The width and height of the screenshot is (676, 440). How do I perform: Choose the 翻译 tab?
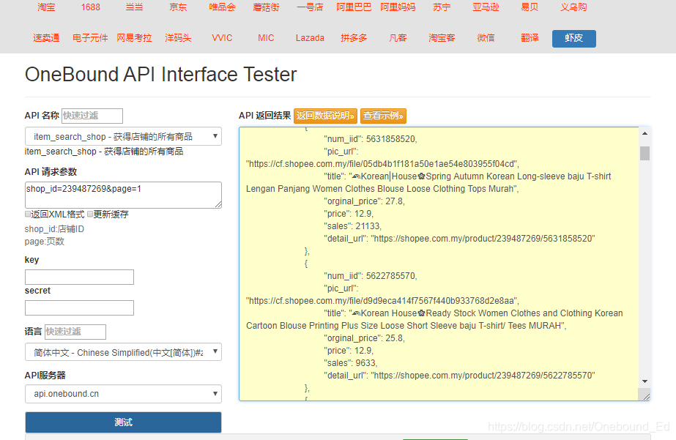530,38
